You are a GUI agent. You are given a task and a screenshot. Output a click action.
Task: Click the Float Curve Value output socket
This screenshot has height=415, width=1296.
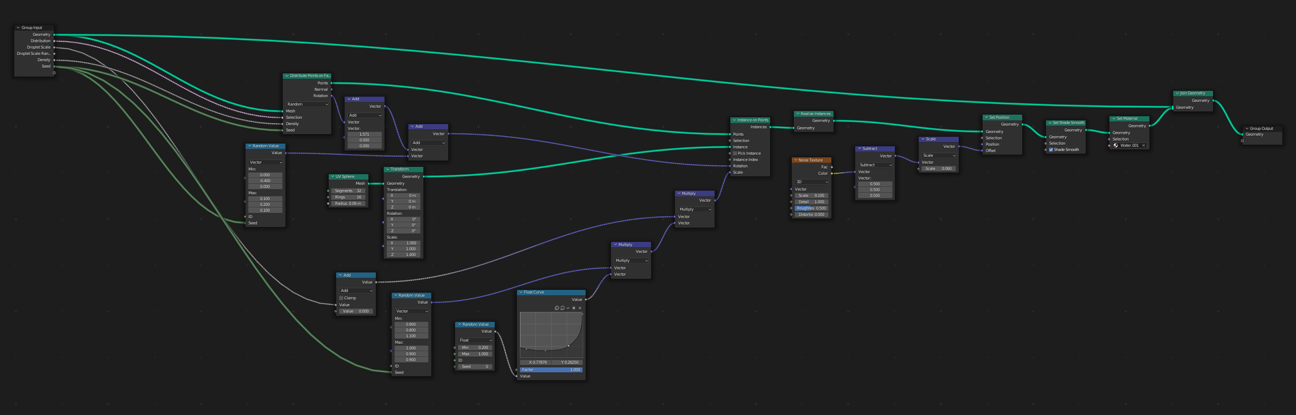point(586,299)
